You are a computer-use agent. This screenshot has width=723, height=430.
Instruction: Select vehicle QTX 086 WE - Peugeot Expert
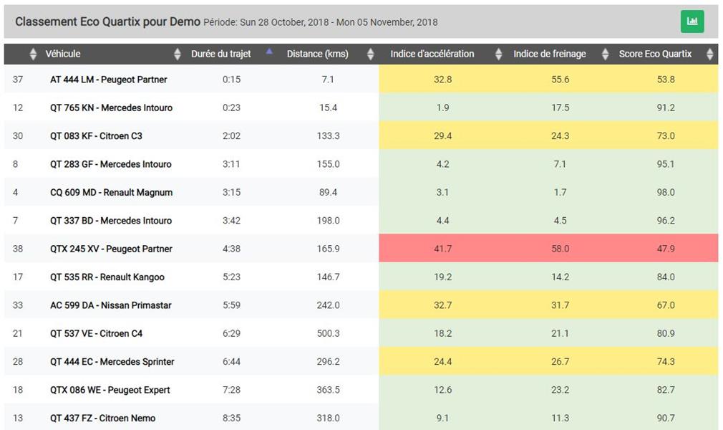point(110,389)
